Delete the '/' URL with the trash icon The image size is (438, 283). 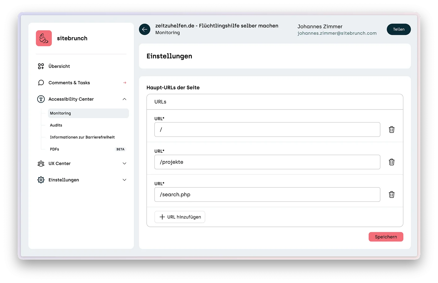(x=392, y=129)
